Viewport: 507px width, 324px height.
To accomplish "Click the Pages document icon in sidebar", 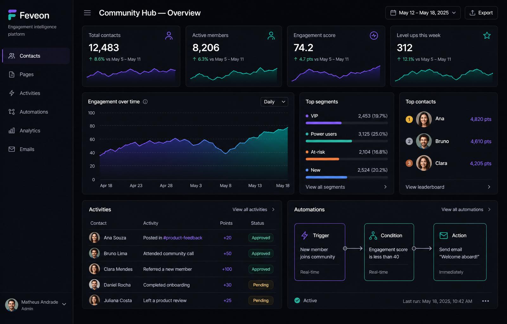I will click(12, 74).
